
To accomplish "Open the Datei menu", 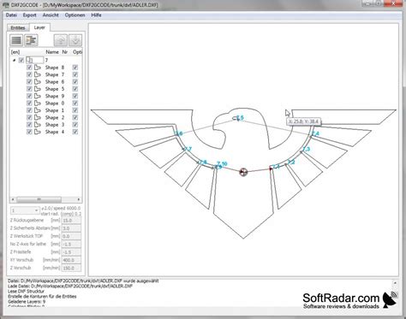I will click(11, 15).
